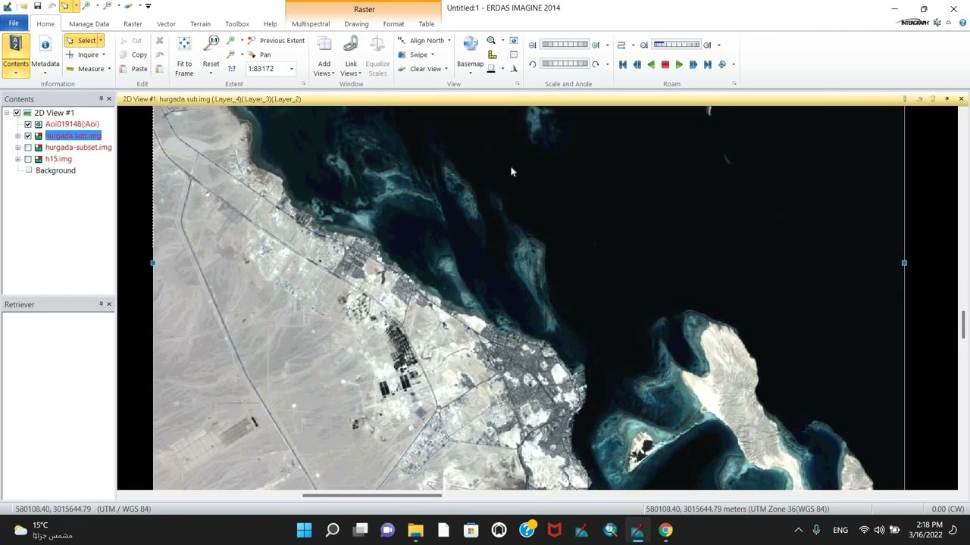This screenshot has width=970, height=545.
Task: Switch to the Terrain tab
Action: pyautogui.click(x=200, y=23)
